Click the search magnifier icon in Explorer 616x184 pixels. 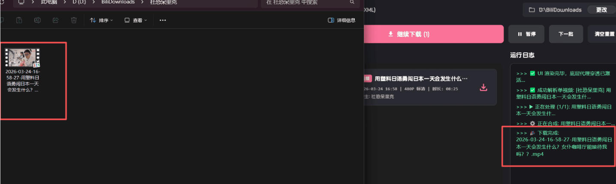pyautogui.click(x=352, y=2)
